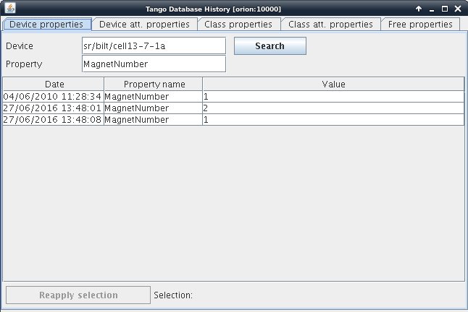468x312 pixels.
Task: Open the Device att. properties tab
Action: (144, 24)
